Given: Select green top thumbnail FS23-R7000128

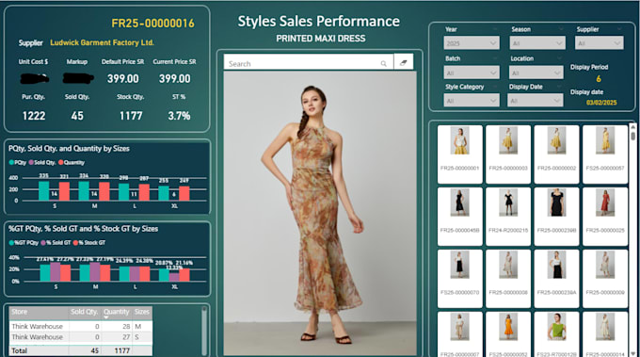Looking at the screenshot, I should tap(556, 334).
